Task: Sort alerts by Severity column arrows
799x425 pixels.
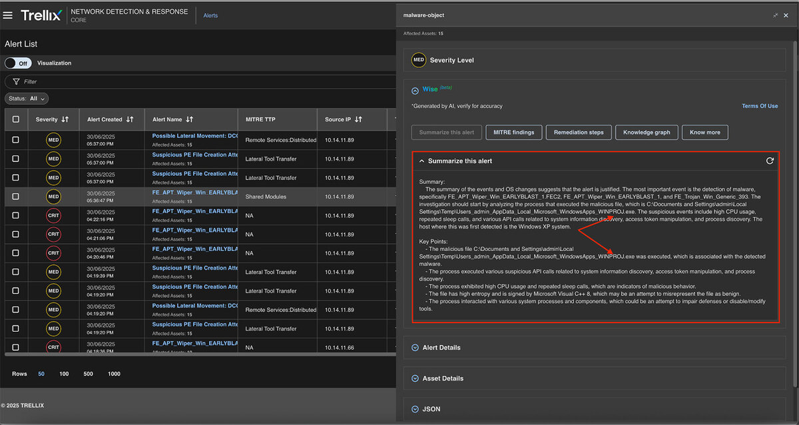Action: click(65, 119)
